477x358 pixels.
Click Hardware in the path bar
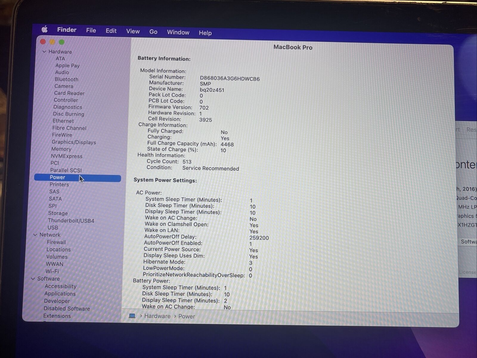point(157,316)
